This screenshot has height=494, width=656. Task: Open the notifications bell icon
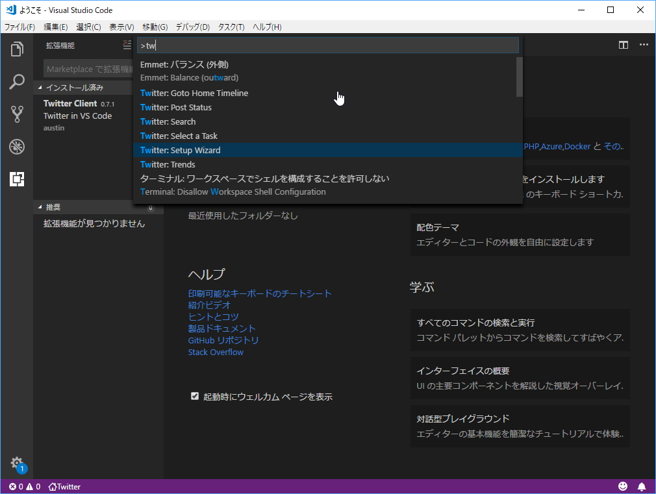coord(642,486)
